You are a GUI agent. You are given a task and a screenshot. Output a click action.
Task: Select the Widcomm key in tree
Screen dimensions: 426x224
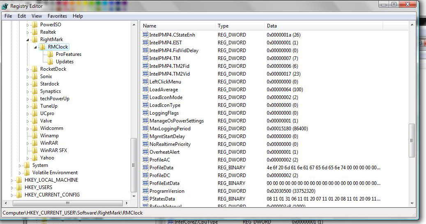(52, 128)
